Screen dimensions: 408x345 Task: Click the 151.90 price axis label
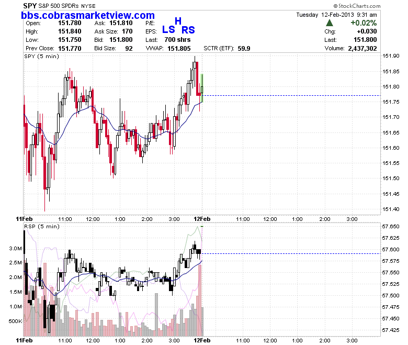tap(391, 56)
